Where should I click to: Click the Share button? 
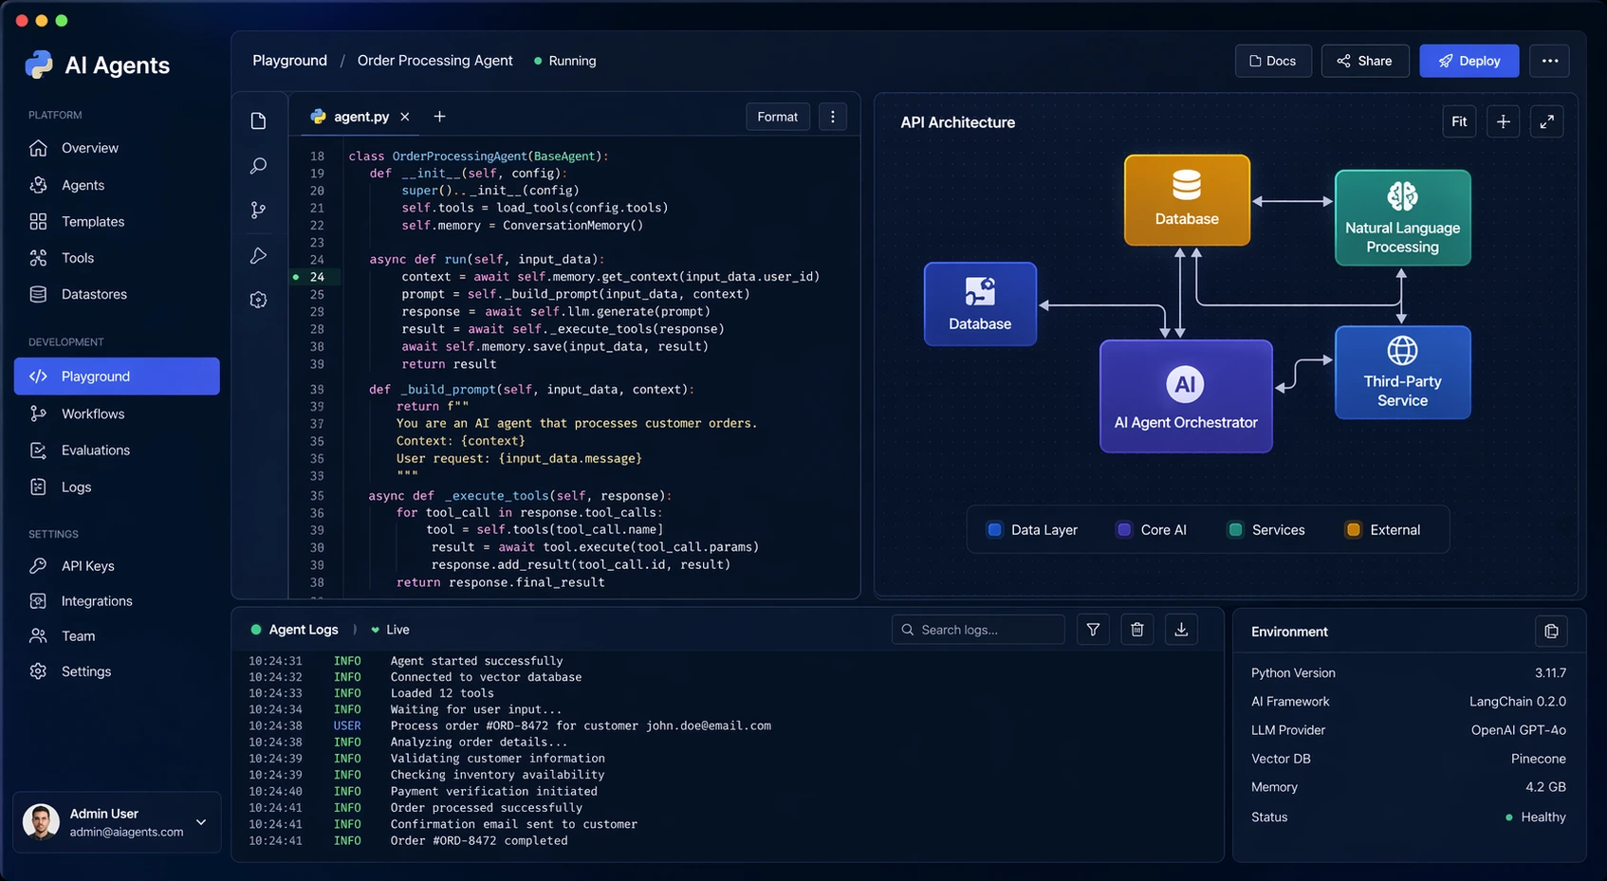pyautogui.click(x=1365, y=61)
